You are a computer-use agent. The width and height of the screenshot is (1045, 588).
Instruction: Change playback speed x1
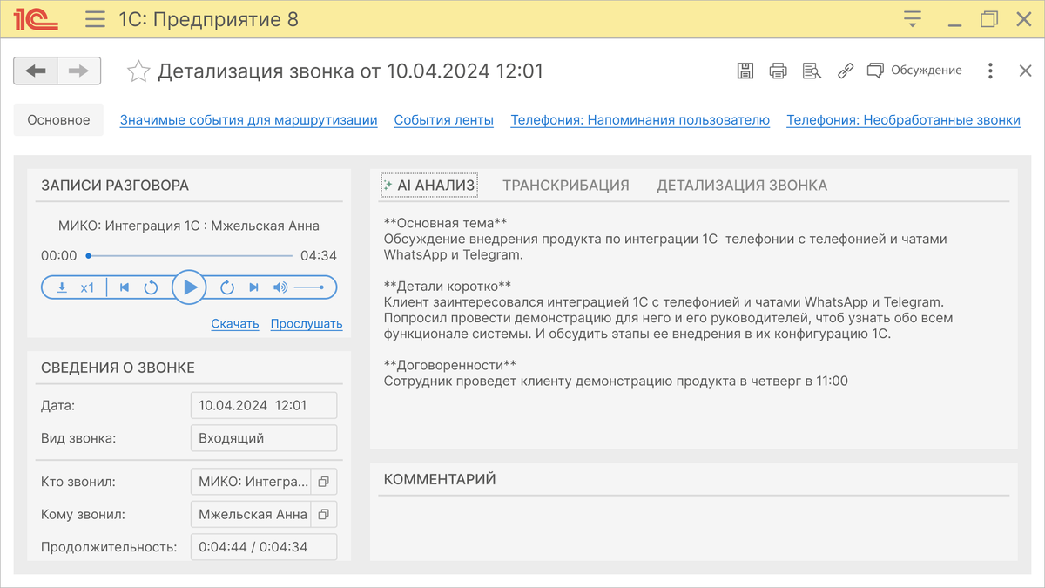click(x=88, y=287)
